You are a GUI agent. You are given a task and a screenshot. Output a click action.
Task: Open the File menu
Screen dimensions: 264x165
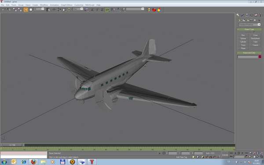(x=2, y=5)
